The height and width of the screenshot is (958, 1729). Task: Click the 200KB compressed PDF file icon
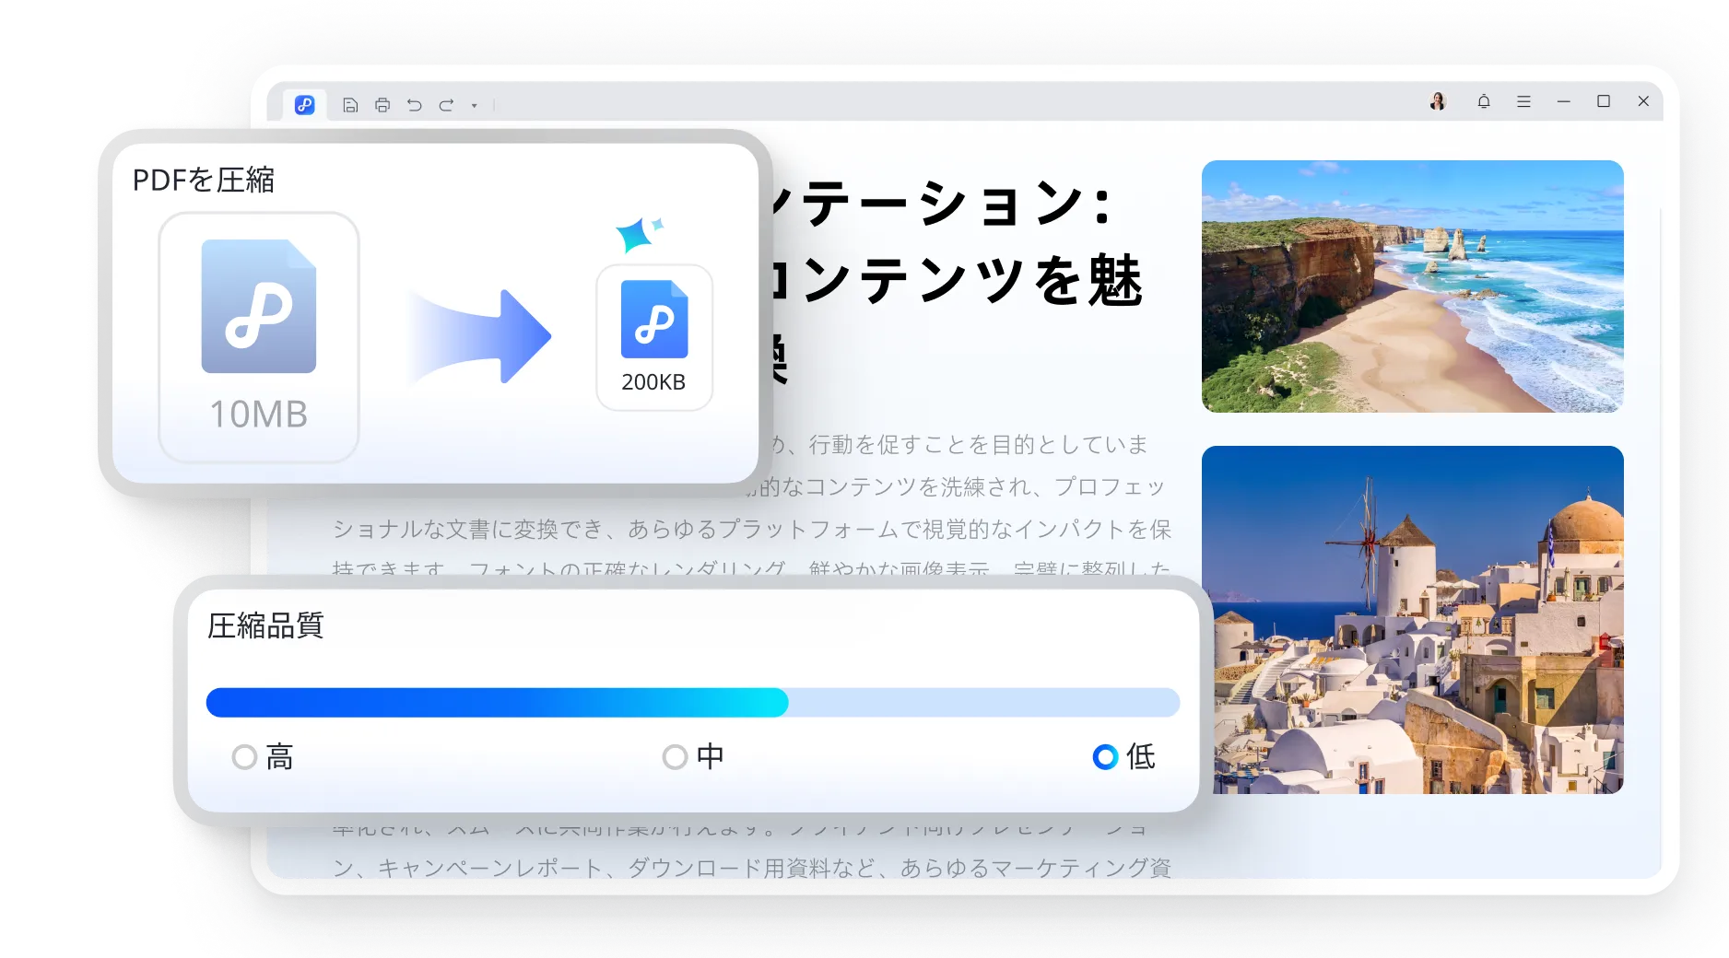coord(654,319)
